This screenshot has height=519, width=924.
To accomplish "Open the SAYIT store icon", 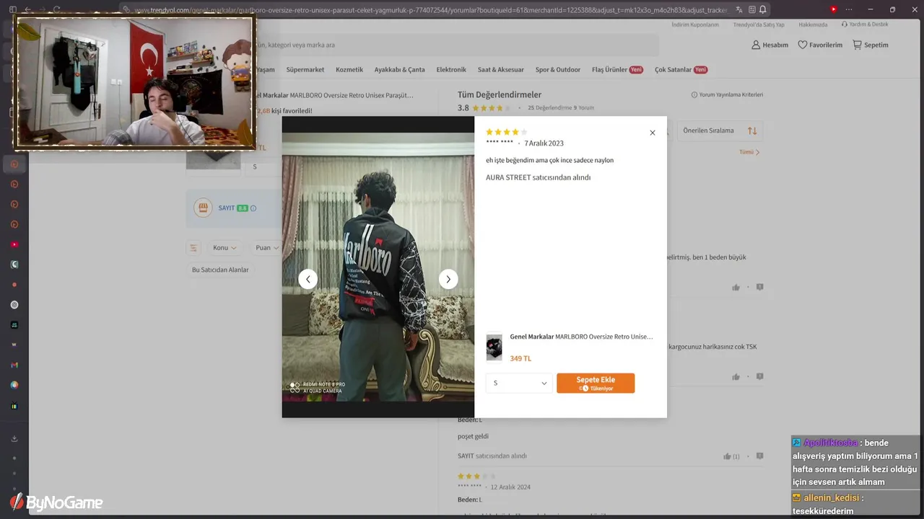I will [203, 208].
